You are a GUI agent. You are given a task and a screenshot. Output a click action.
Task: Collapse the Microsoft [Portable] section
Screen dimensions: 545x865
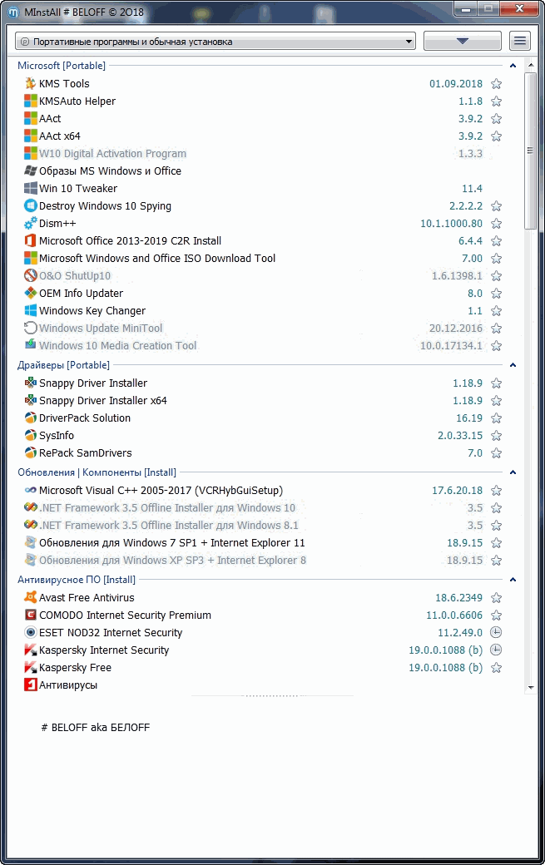point(513,66)
